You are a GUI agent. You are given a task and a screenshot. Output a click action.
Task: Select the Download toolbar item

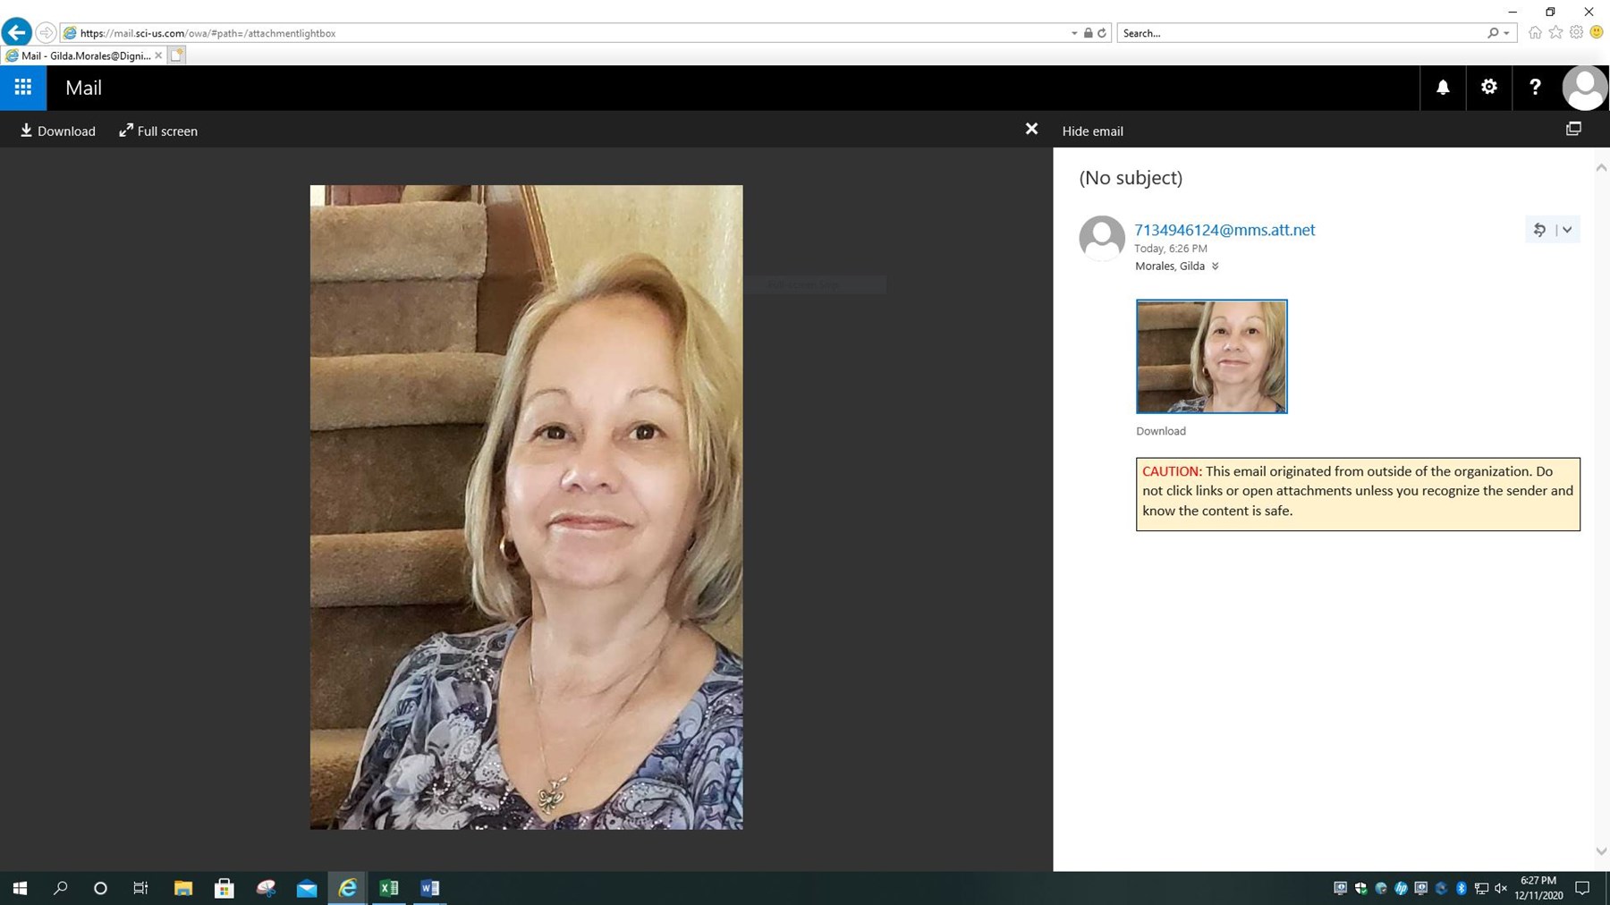pos(57,131)
